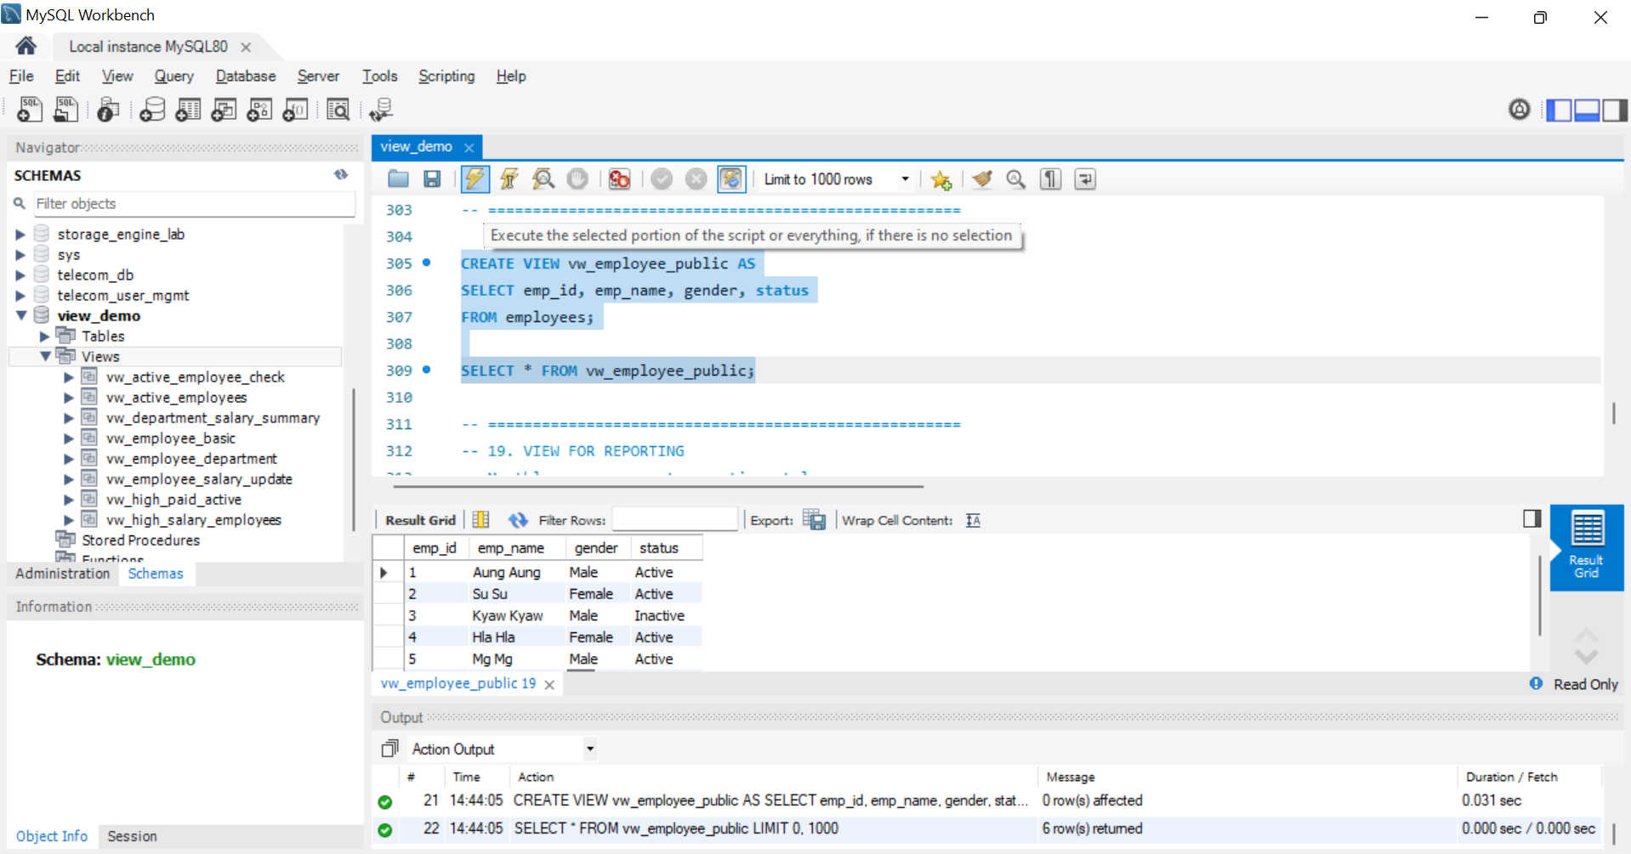The image size is (1631, 854).
Task: Open find panel magnifier icon
Action: pos(1015,179)
